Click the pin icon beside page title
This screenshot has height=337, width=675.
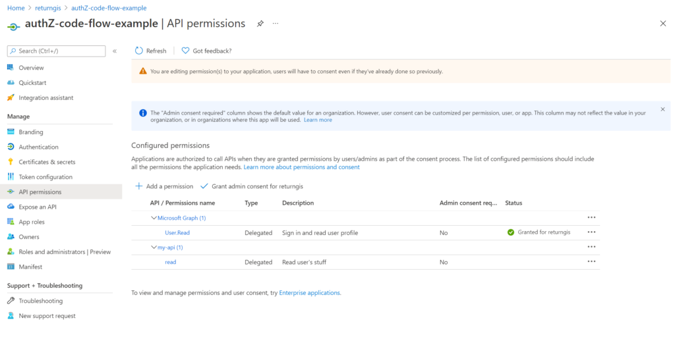pyautogui.click(x=260, y=24)
